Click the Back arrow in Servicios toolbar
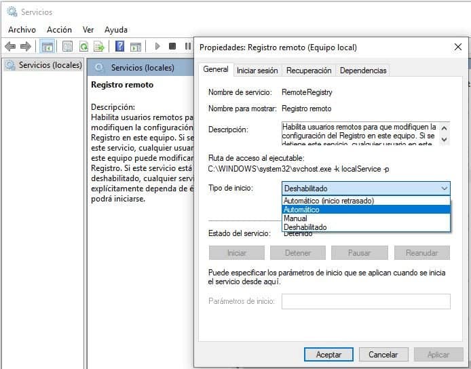 click(x=10, y=46)
